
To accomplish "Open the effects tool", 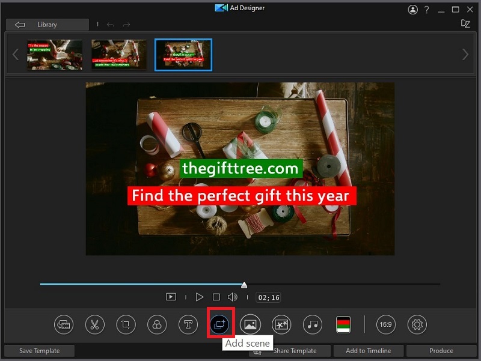I will [281, 324].
